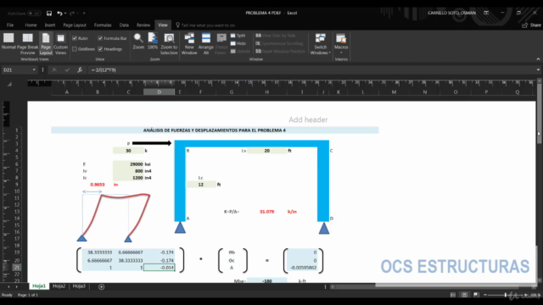
Task: Click Unhide window option
Action: [240, 52]
